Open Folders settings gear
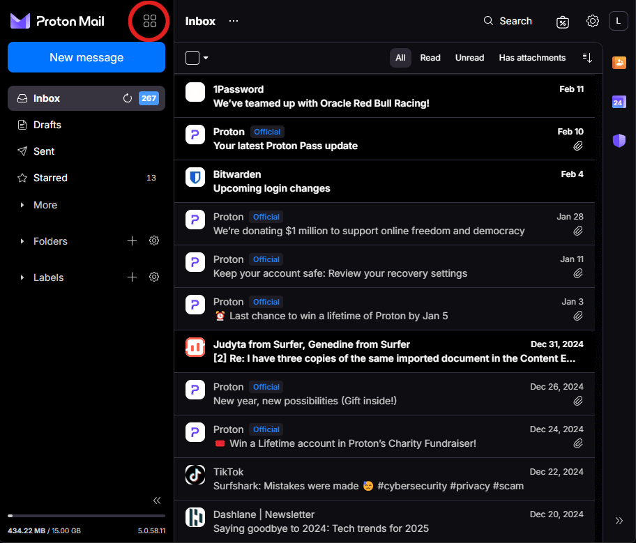 (153, 241)
